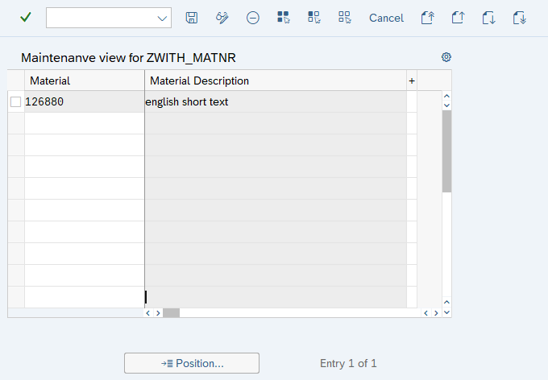The image size is (548, 380).
Task: Click the Material column header
Action: click(x=84, y=81)
